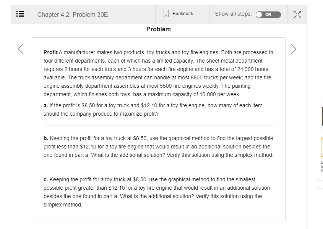Viewport: 323px width, 229px height.
Task: Go back using the left arrow control
Action: (21, 49)
